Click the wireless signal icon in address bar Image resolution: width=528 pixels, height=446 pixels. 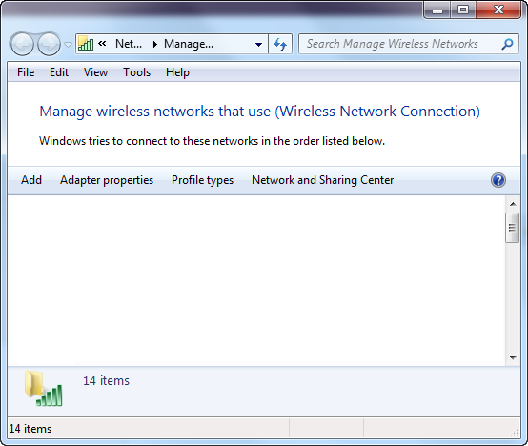point(86,44)
